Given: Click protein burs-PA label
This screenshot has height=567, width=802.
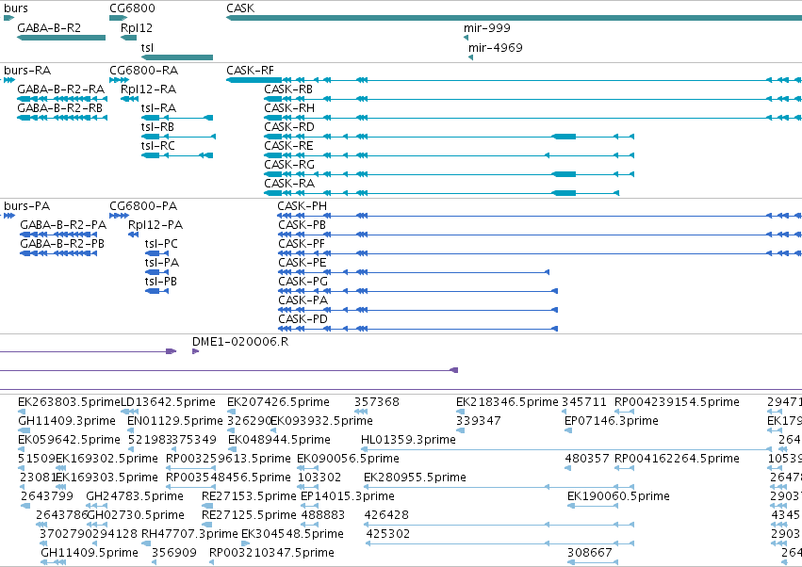Looking at the screenshot, I should pos(26,206).
